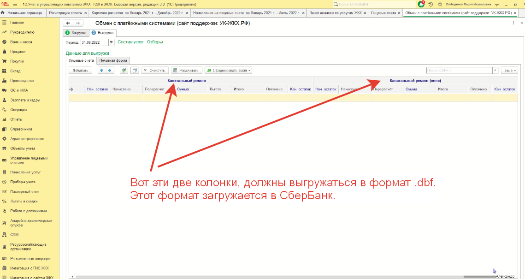Click the notifications bell icon

[x=421, y=4]
